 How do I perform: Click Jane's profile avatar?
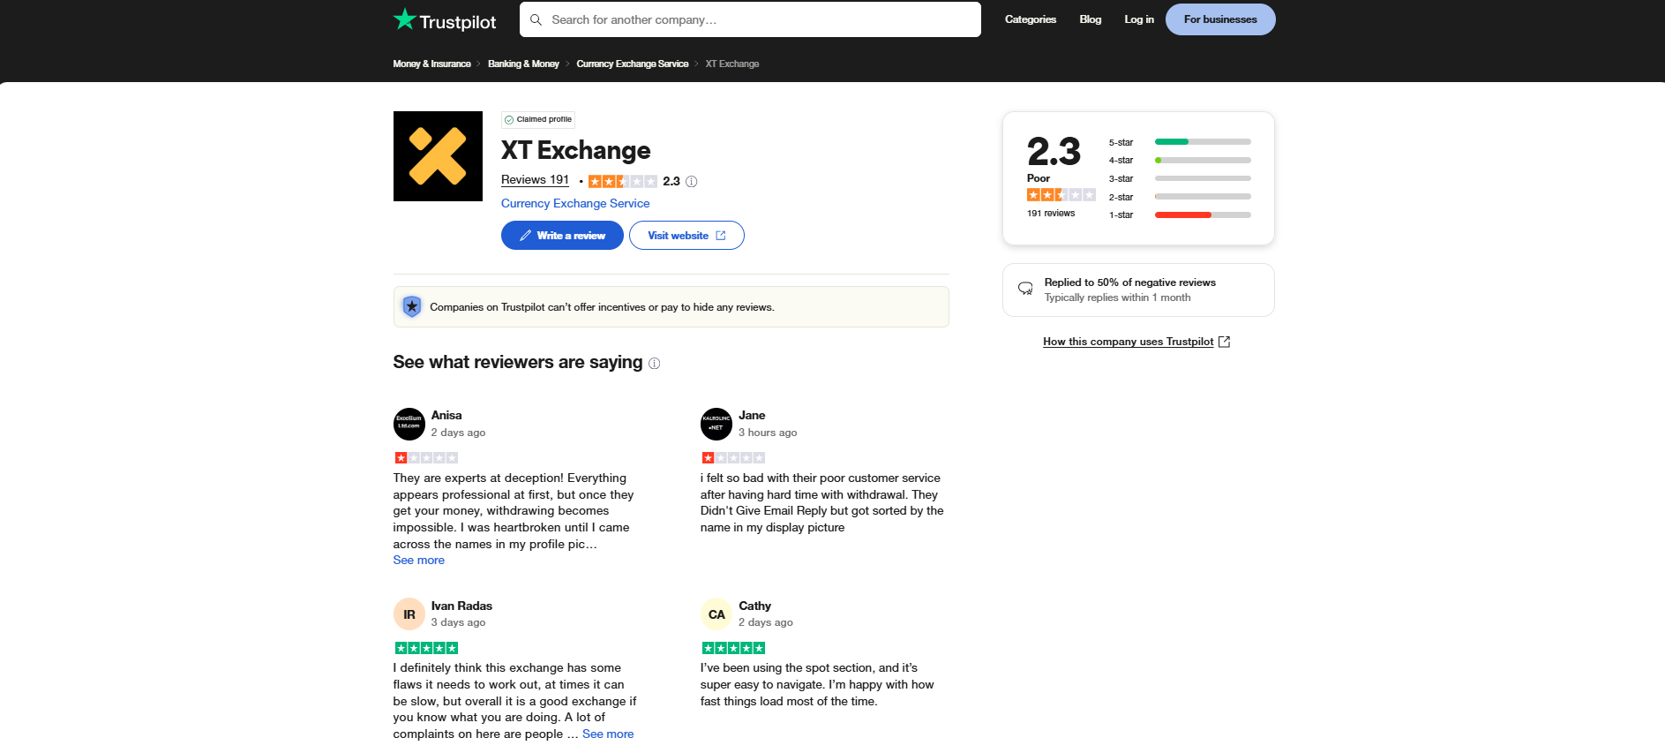716,424
